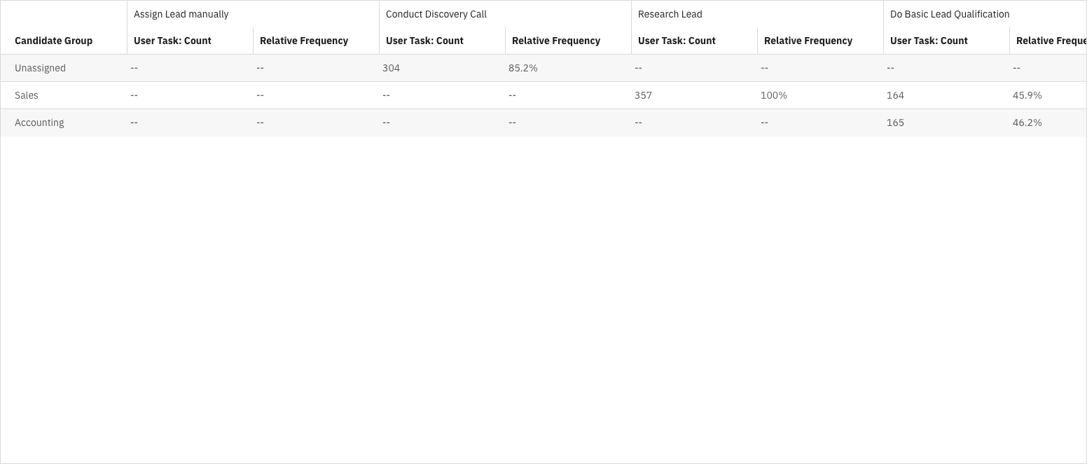Click the Do Basic Lead Qualification header

[949, 14]
